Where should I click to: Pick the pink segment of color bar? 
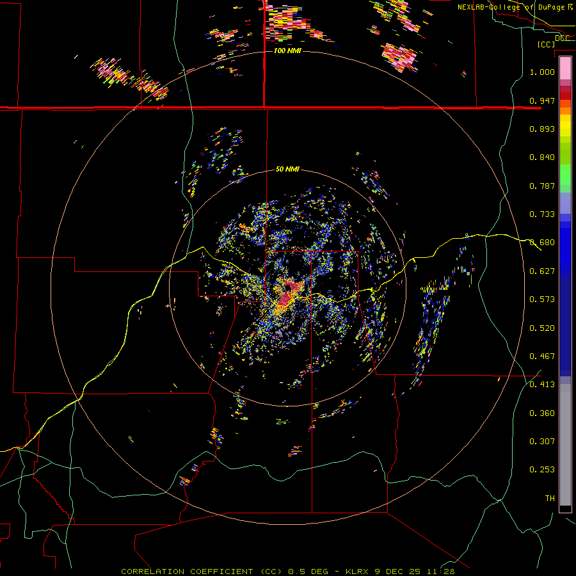tap(565, 68)
